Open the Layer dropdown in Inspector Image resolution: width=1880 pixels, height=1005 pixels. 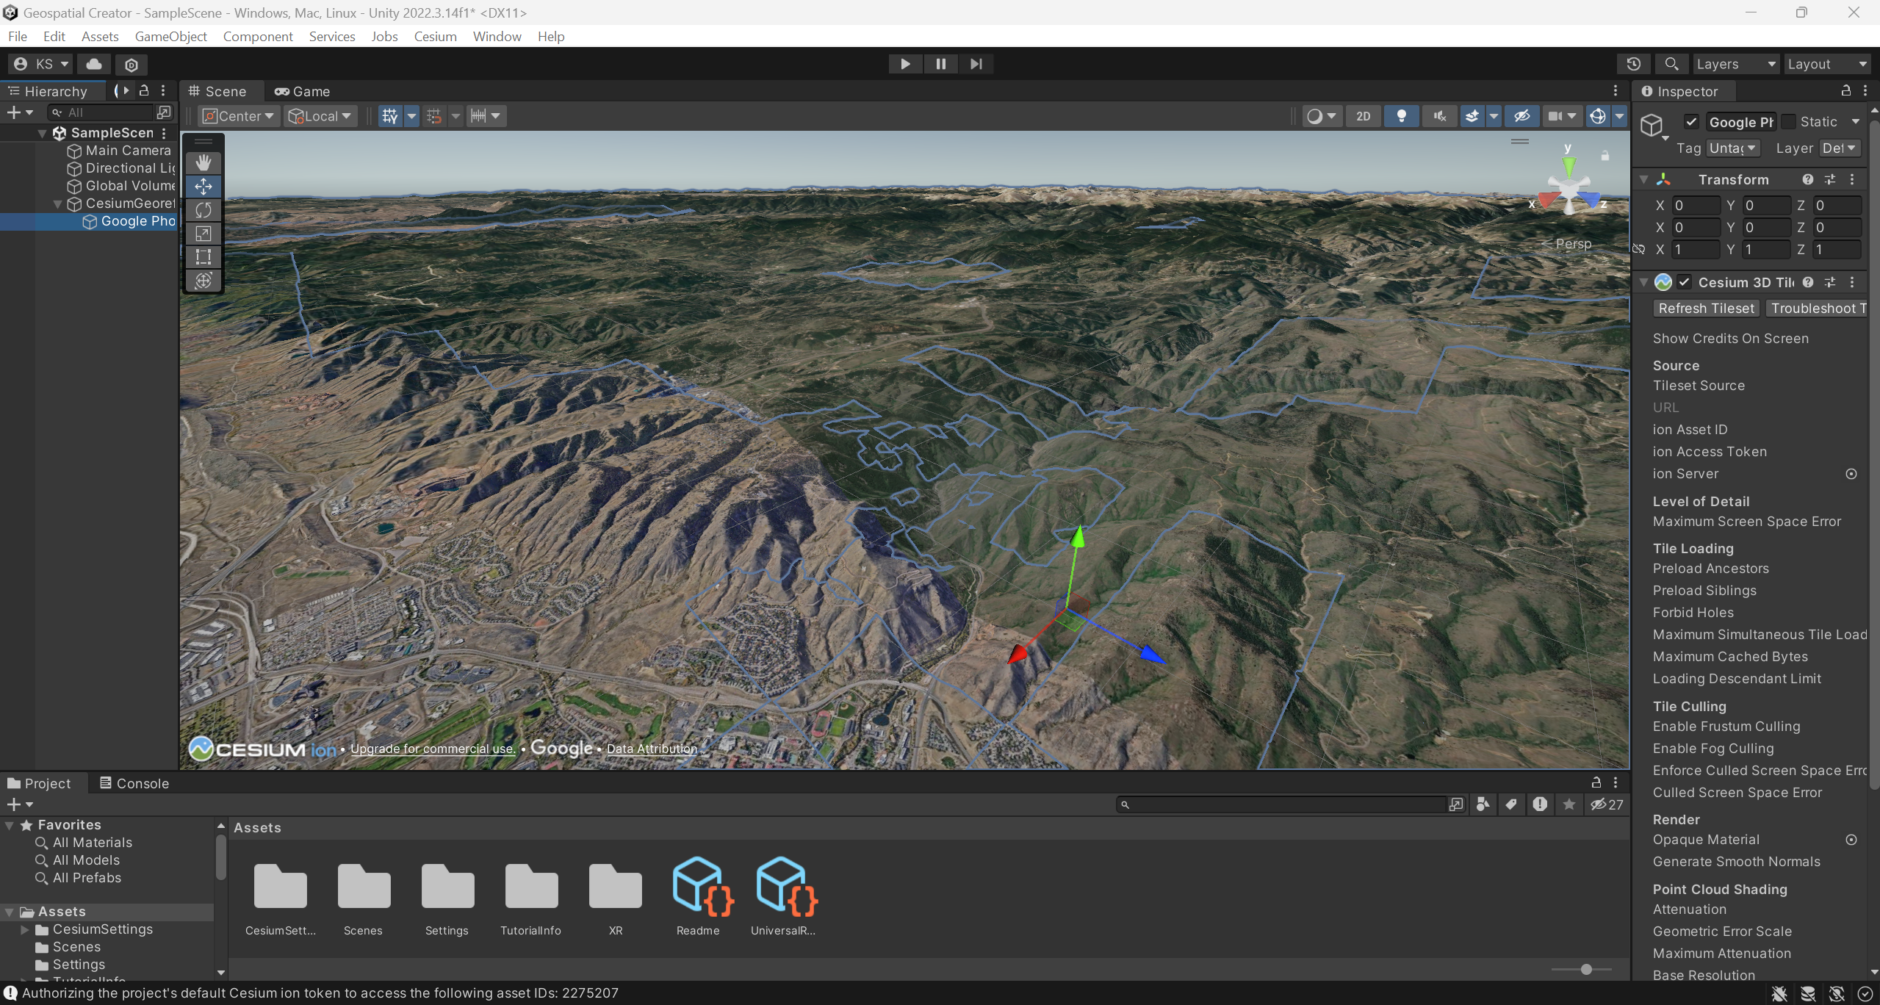1840,148
